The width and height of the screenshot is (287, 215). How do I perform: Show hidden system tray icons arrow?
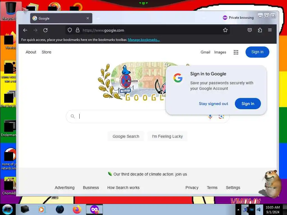point(238,210)
